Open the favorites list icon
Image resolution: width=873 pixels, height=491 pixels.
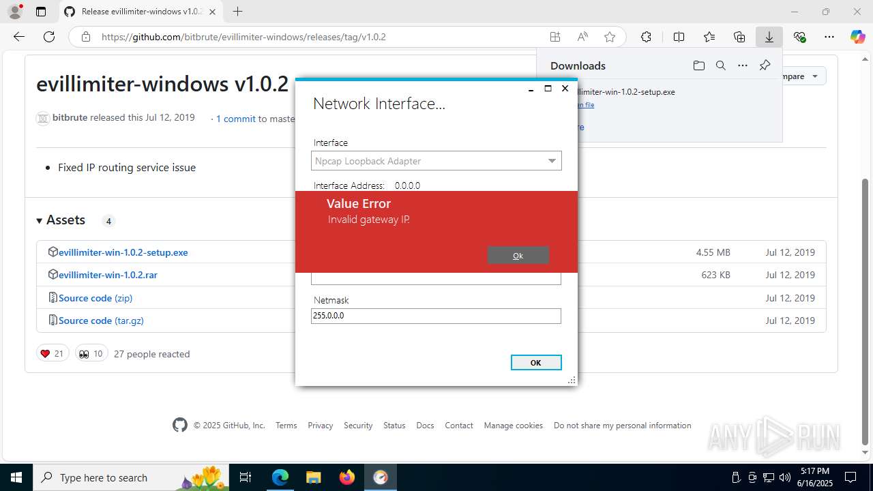click(709, 37)
